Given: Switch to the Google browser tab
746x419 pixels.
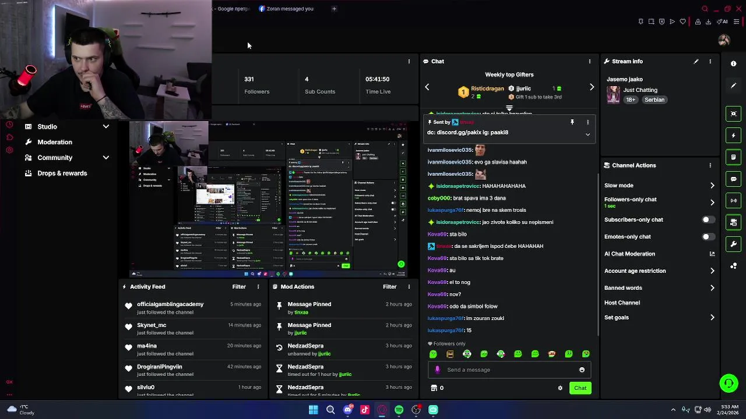Looking at the screenshot, I should coord(232,9).
